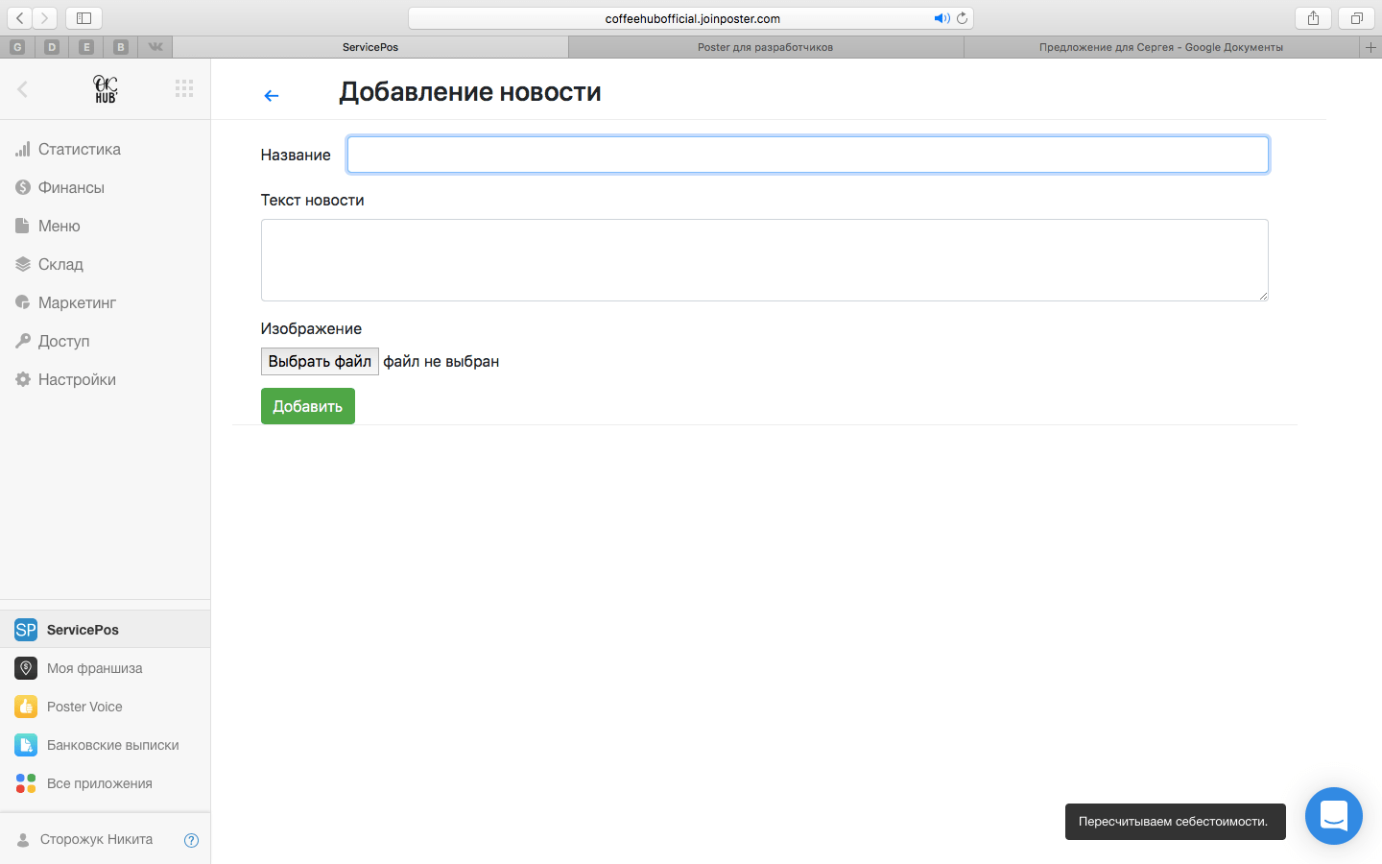Mute tab audio via speaker icon
Screen dimensions: 1382x864
tap(941, 18)
